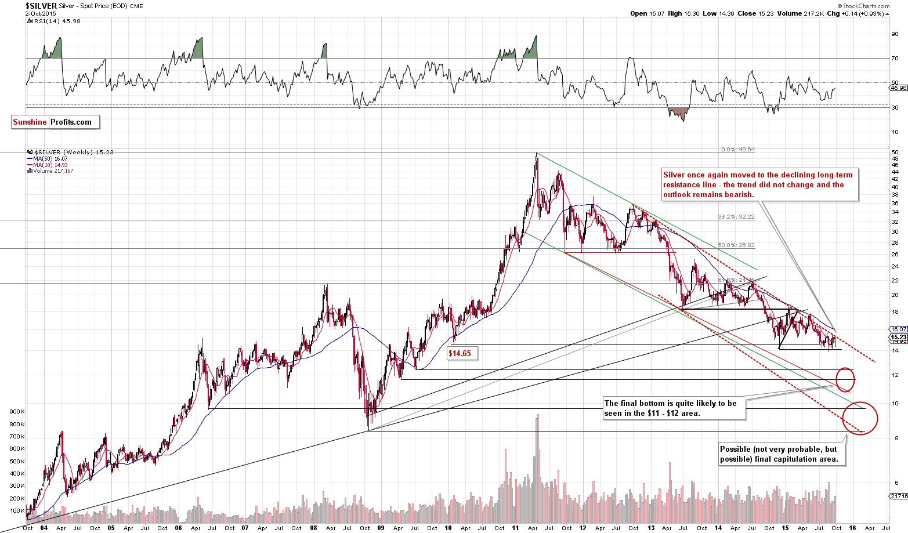
Task: Click the 70 level on RSI axis
Action: point(895,58)
